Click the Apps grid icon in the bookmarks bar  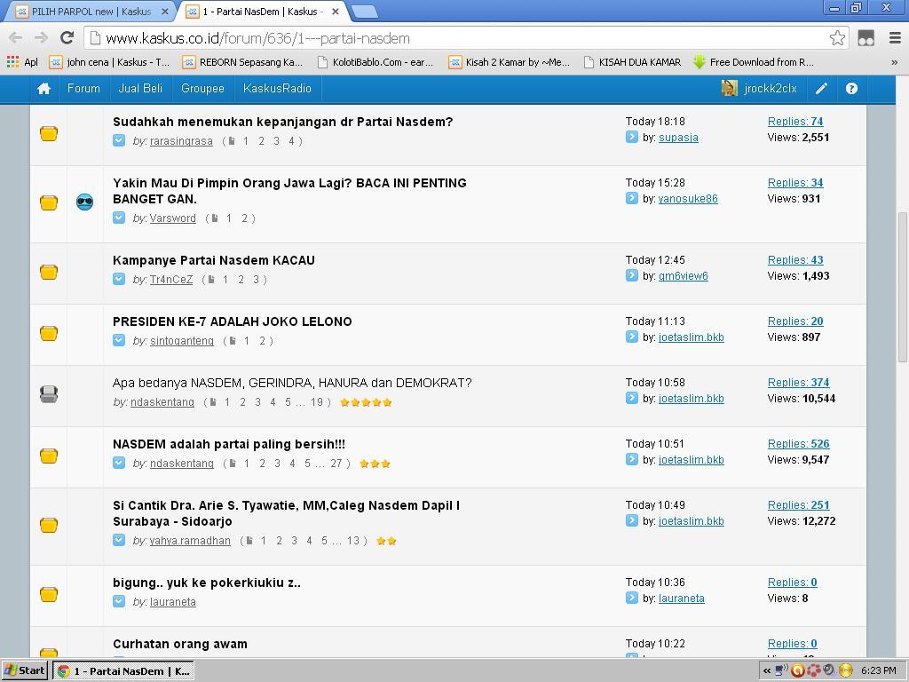coord(12,62)
